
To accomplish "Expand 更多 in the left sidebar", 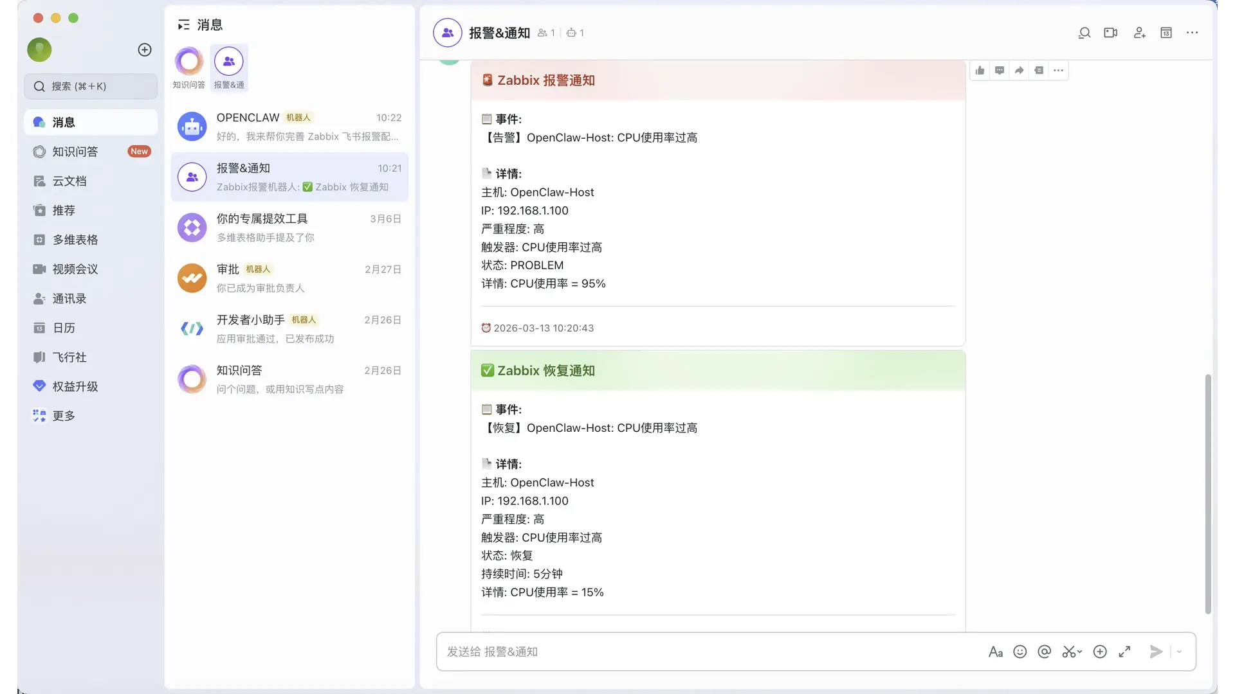I will (63, 416).
